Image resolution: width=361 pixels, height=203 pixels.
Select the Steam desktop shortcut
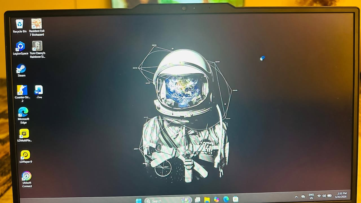click(x=21, y=70)
